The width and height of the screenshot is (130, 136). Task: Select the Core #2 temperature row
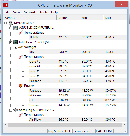pos(78,71)
